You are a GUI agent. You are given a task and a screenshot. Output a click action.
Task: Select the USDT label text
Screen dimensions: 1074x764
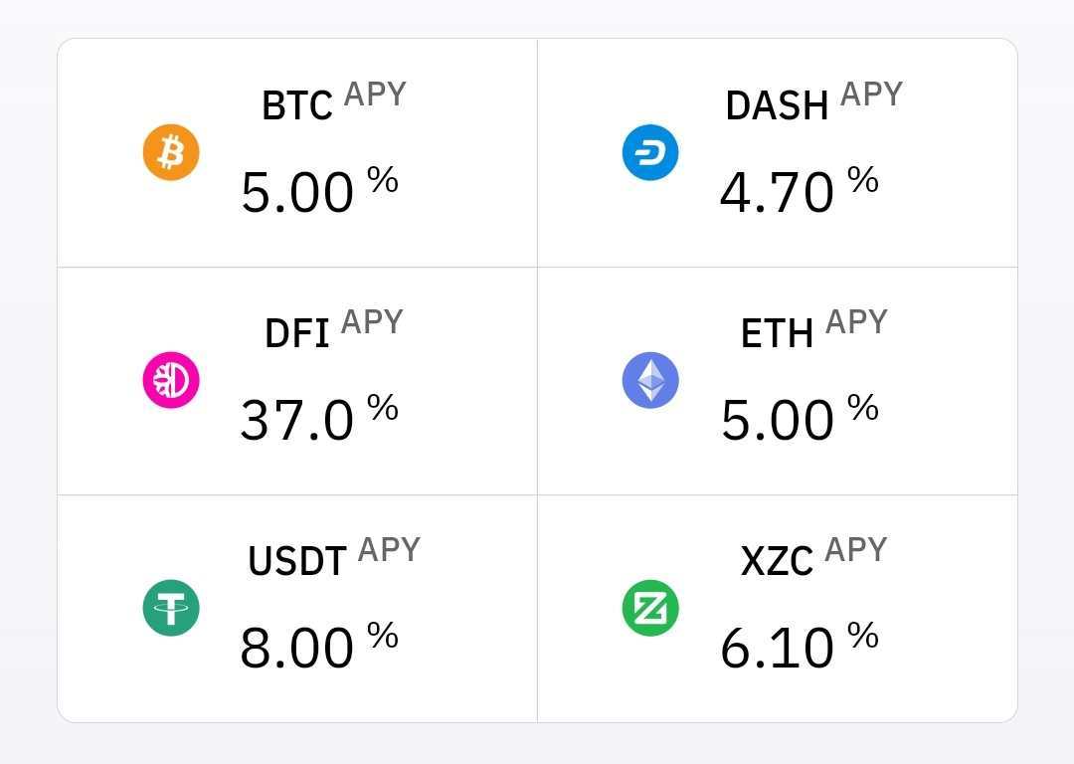(296, 562)
